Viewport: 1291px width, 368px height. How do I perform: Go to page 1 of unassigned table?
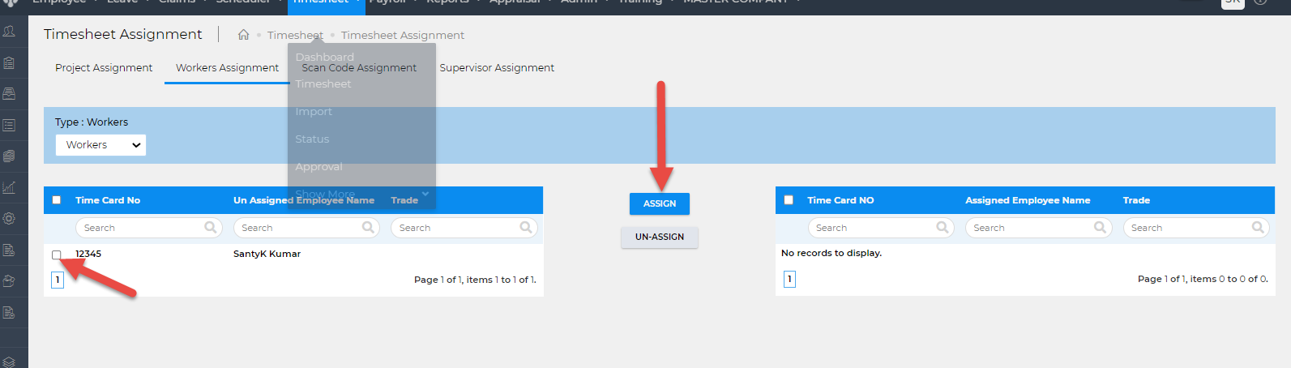click(x=58, y=280)
